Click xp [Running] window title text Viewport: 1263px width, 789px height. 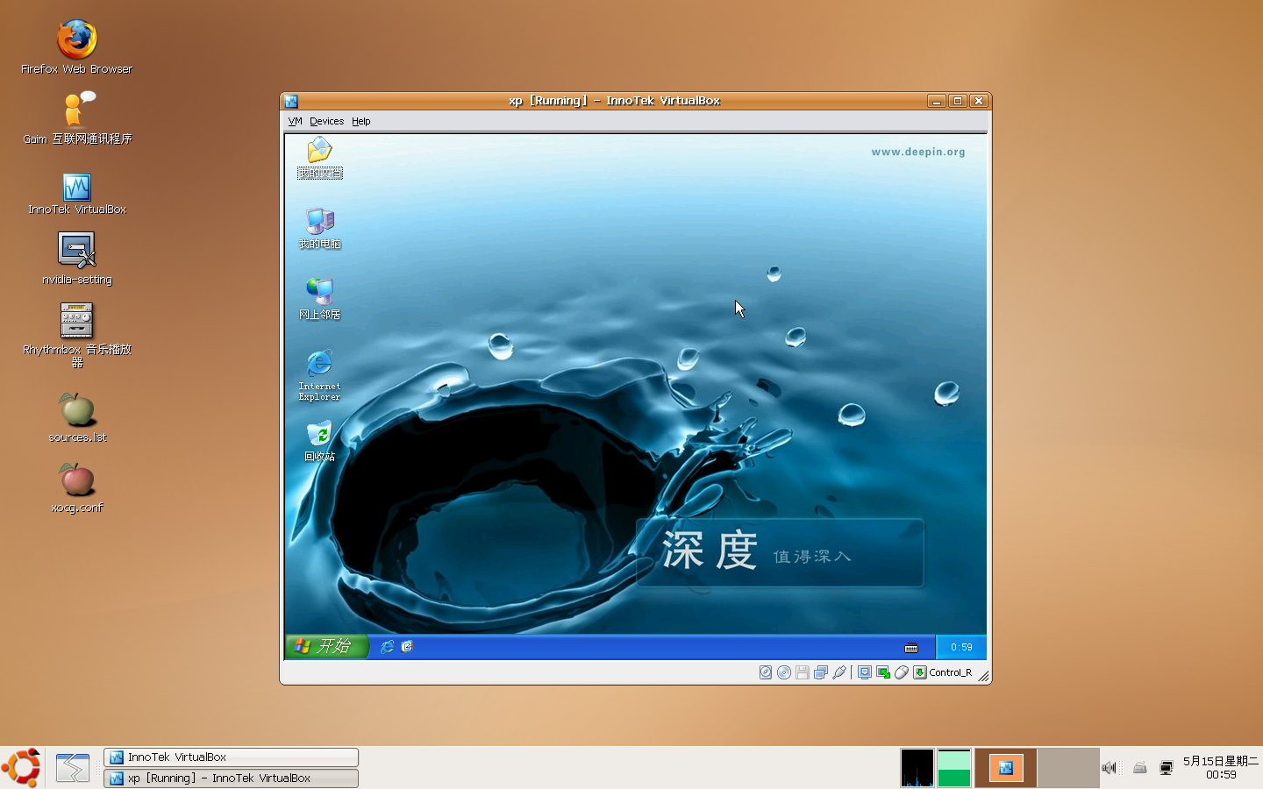pos(614,101)
